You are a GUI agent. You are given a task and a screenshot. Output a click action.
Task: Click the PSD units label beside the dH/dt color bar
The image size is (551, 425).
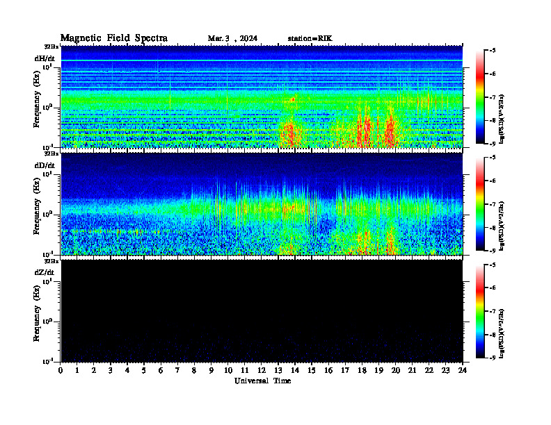click(502, 119)
